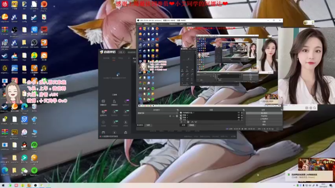Viewport: 335px width, 188px height.
Task: Open NetEase cloudmusic desktop icon
Action: [5, 5]
